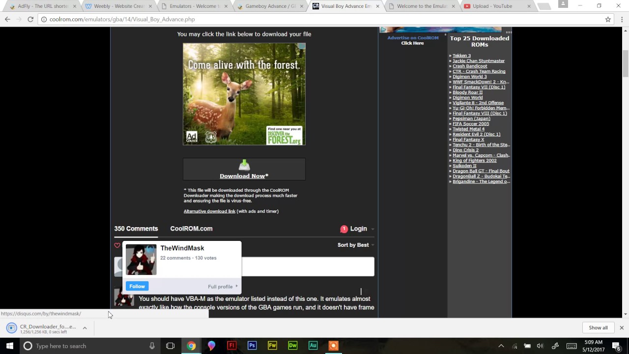Open the Windows Start menu
629x354 pixels.
click(10, 346)
